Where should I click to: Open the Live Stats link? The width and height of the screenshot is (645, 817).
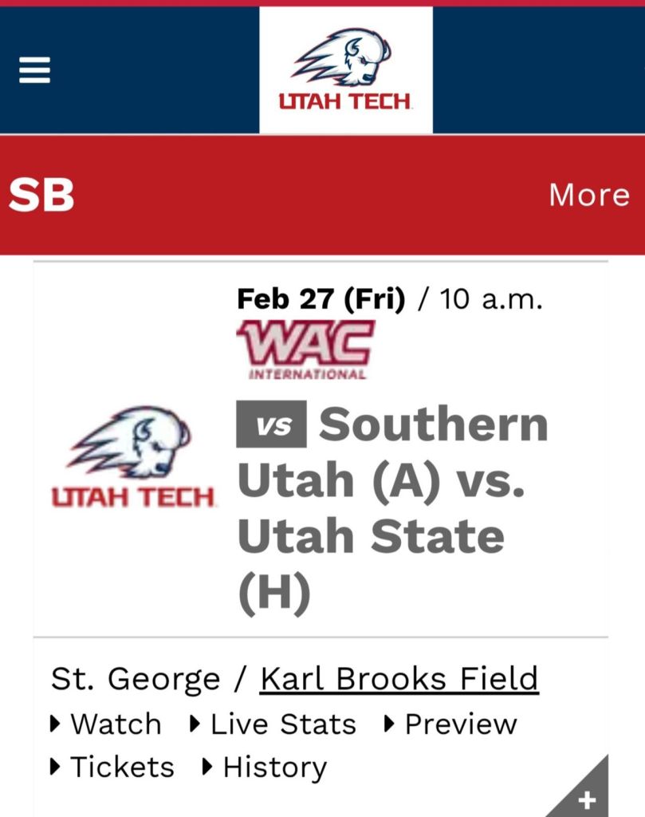pyautogui.click(x=283, y=724)
